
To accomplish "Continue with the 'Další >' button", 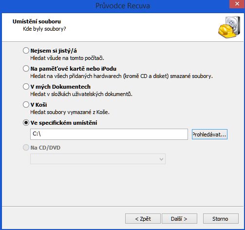I will 179,219.
